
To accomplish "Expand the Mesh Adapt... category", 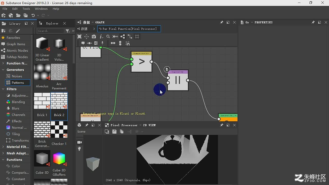I will pyautogui.click(x=3, y=153).
